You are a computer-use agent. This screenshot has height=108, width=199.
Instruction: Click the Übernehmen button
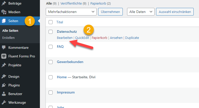(x=110, y=12)
